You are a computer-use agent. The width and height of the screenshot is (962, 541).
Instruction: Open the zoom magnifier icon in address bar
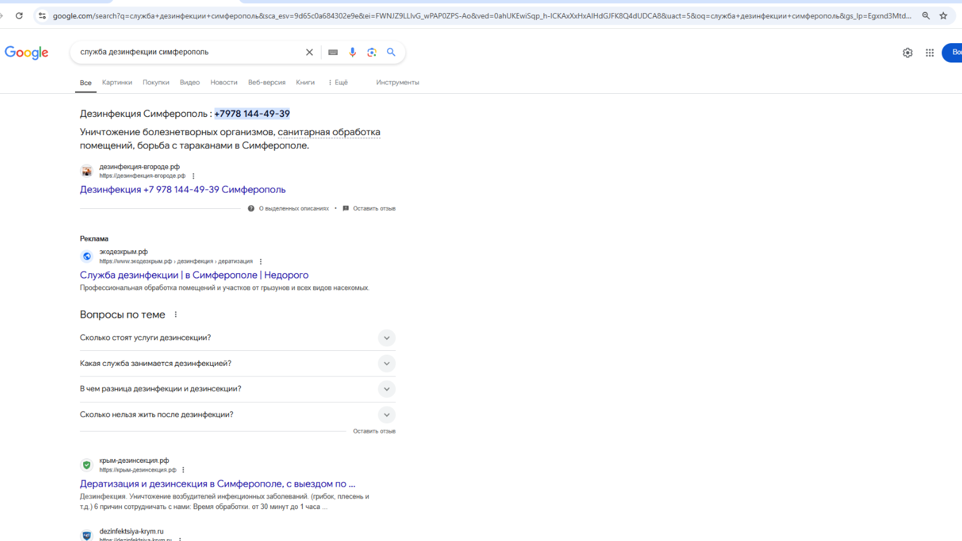point(926,16)
